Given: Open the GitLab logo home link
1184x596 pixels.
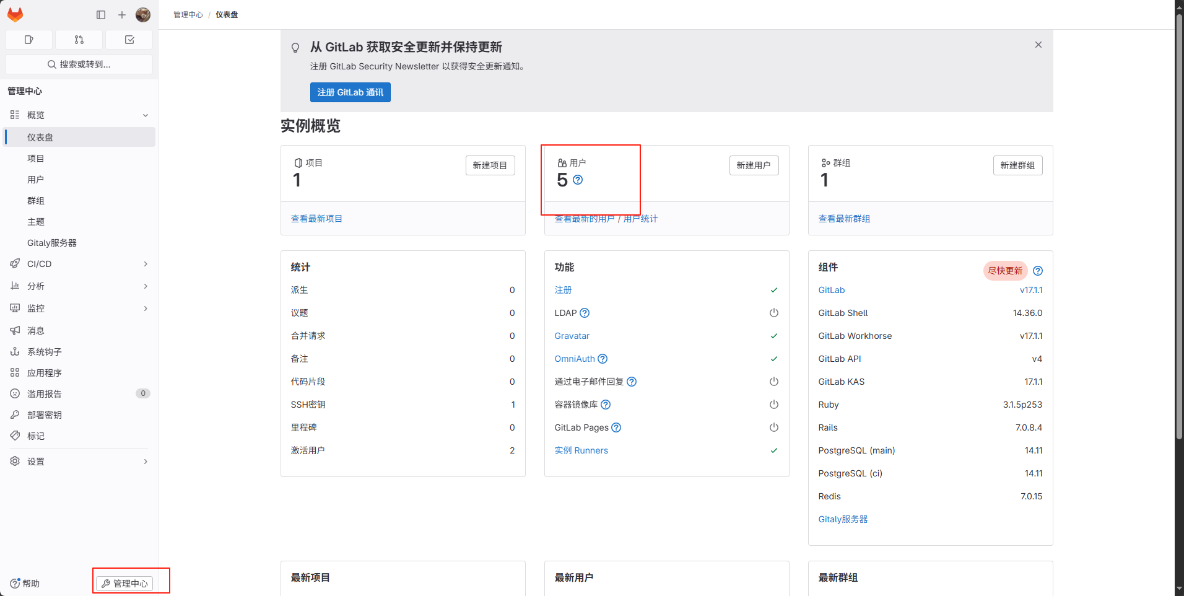Looking at the screenshot, I should click(x=15, y=14).
